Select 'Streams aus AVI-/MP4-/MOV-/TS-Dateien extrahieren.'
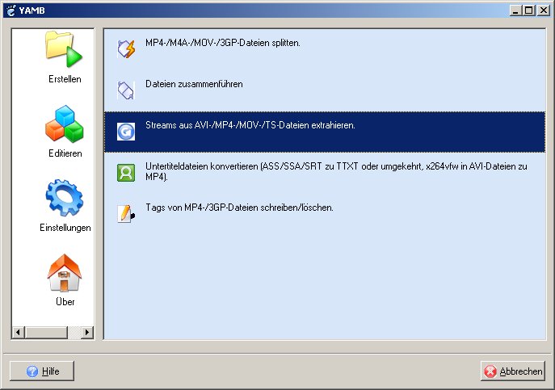 tap(325, 132)
